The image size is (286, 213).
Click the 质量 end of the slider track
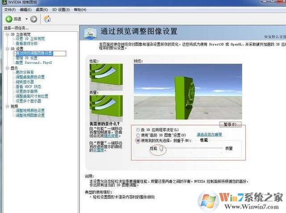coord(222,148)
